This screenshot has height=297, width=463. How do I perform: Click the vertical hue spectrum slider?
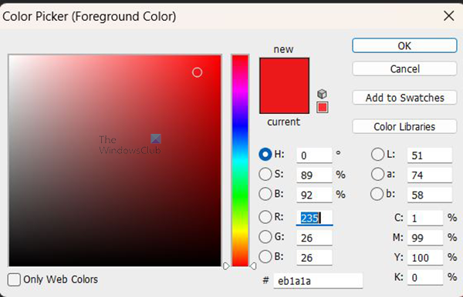240,160
